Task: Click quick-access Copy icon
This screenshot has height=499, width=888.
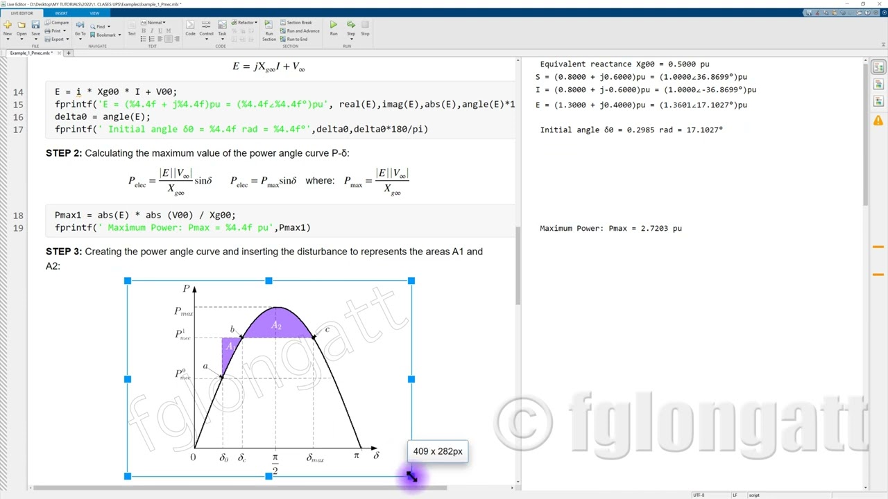Action: 826,12
